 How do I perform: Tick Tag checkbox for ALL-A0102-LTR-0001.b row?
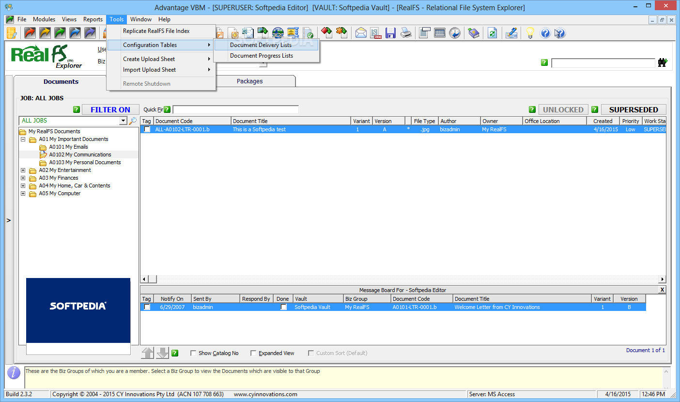[x=147, y=129]
